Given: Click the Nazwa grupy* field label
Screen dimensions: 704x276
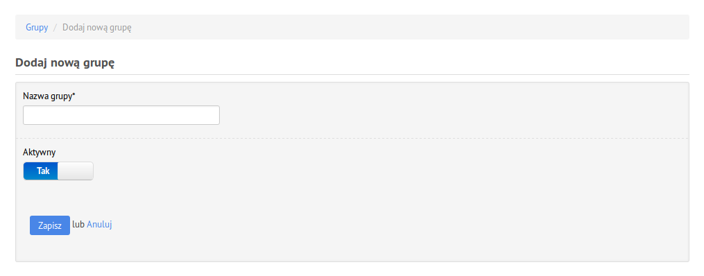Looking at the screenshot, I should coord(49,96).
